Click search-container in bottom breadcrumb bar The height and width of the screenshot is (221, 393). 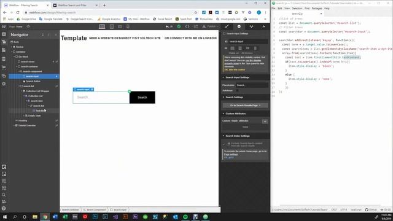pyautogui.click(x=71, y=210)
